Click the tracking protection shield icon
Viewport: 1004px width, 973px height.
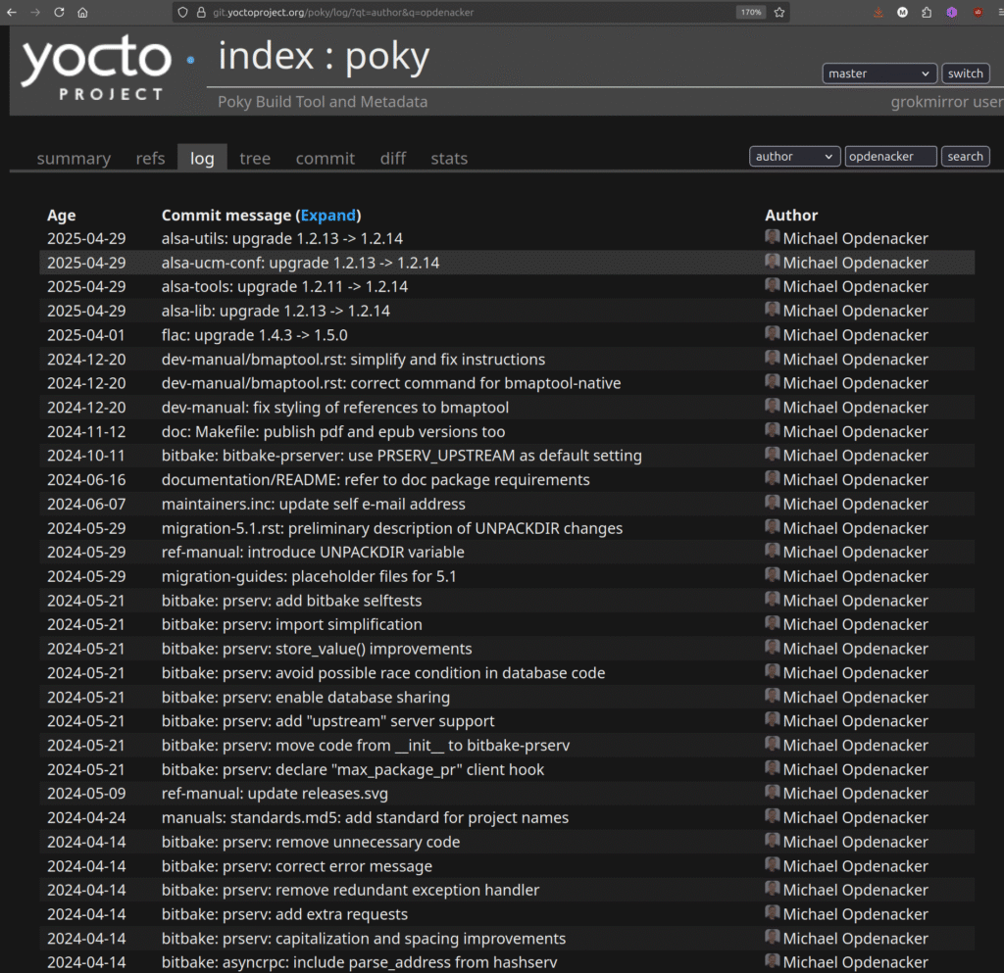tap(183, 13)
